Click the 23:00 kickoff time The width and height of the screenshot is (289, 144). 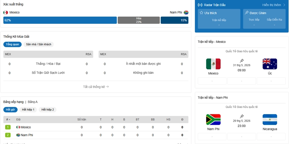click(x=242, y=126)
